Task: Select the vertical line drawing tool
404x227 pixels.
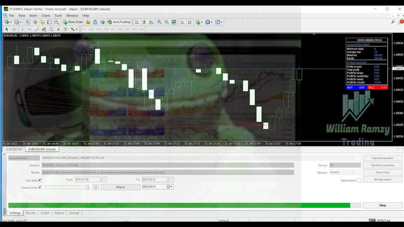Action: click(x=23, y=29)
